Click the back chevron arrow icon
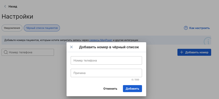The width and height of the screenshot is (219, 99). tap(5, 6)
